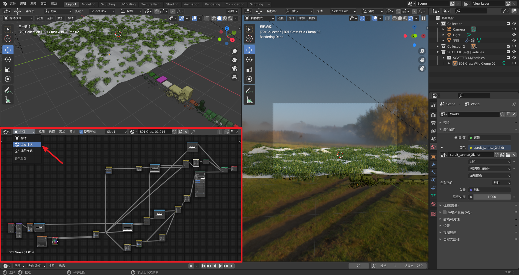Image resolution: width=519 pixels, height=275 pixels.
Task: Hide Light in outliner
Action: (x=514, y=35)
